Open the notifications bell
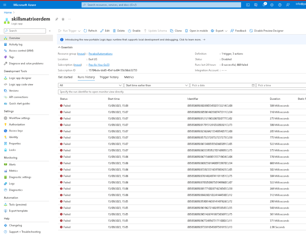306x238 pixels. tap(264, 5)
